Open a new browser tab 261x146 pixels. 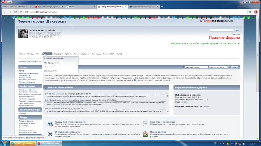[162, 7]
